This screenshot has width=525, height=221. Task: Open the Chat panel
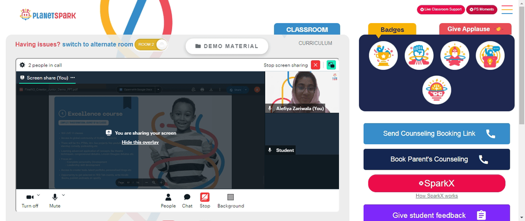(187, 201)
